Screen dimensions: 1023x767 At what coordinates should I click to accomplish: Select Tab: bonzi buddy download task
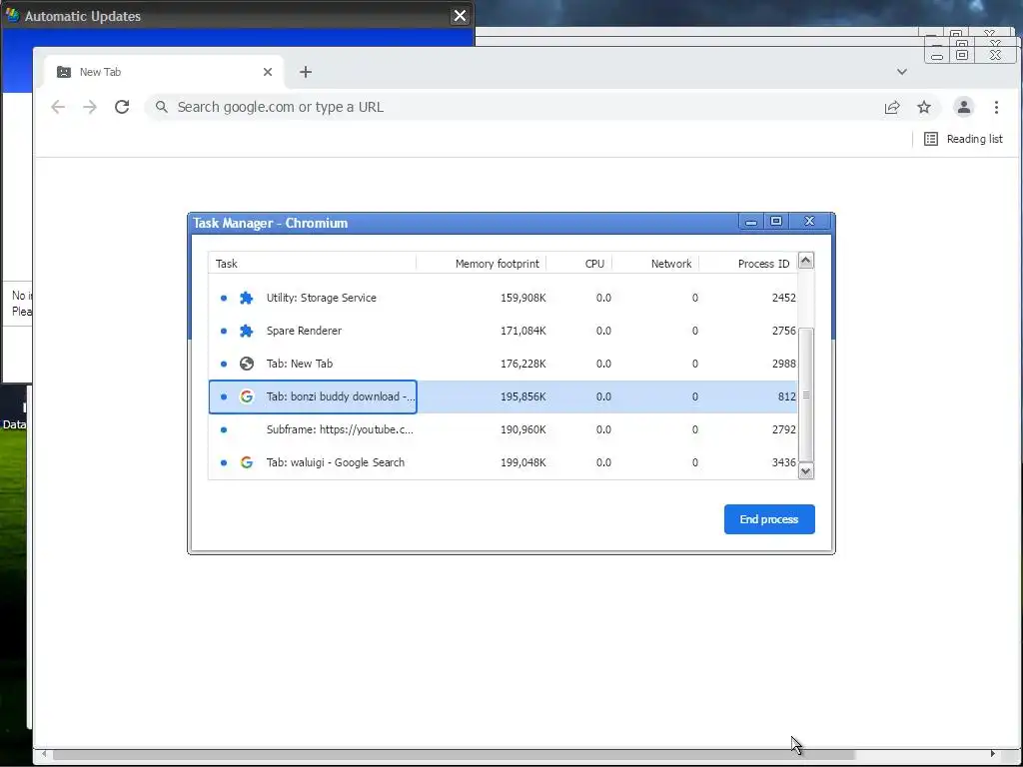(504, 396)
